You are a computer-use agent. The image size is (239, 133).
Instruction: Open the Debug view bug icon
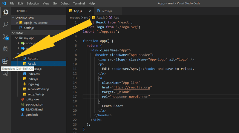point(5,49)
